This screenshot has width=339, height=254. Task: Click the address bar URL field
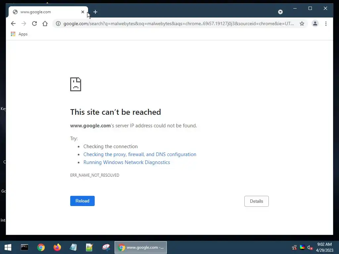[x=178, y=23]
